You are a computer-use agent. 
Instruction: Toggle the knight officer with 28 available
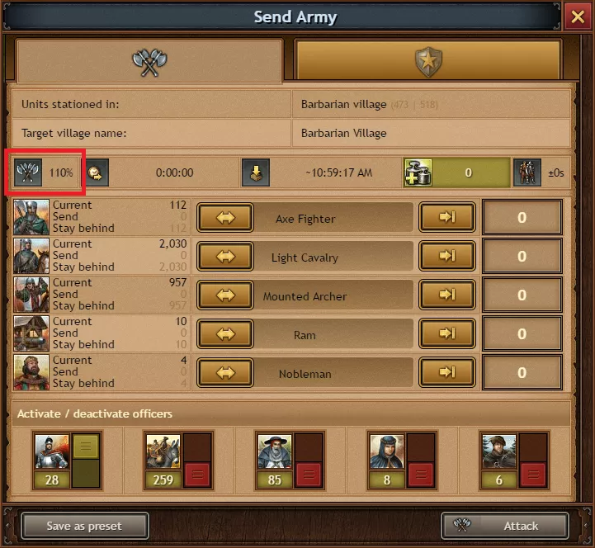pyautogui.click(x=86, y=460)
